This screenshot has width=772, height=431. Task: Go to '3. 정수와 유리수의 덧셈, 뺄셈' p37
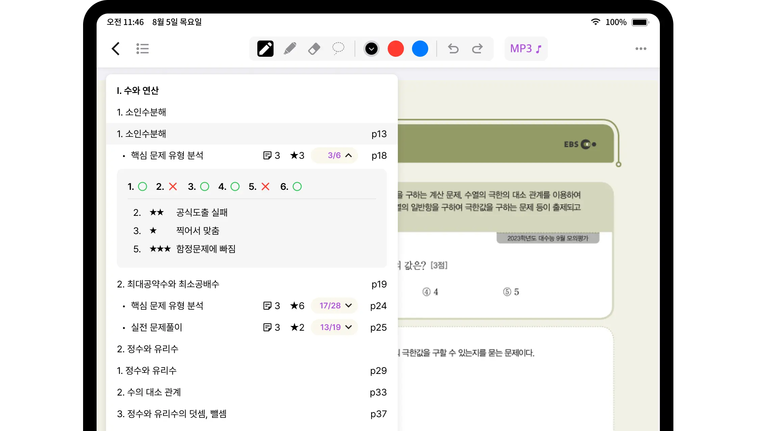tap(252, 414)
